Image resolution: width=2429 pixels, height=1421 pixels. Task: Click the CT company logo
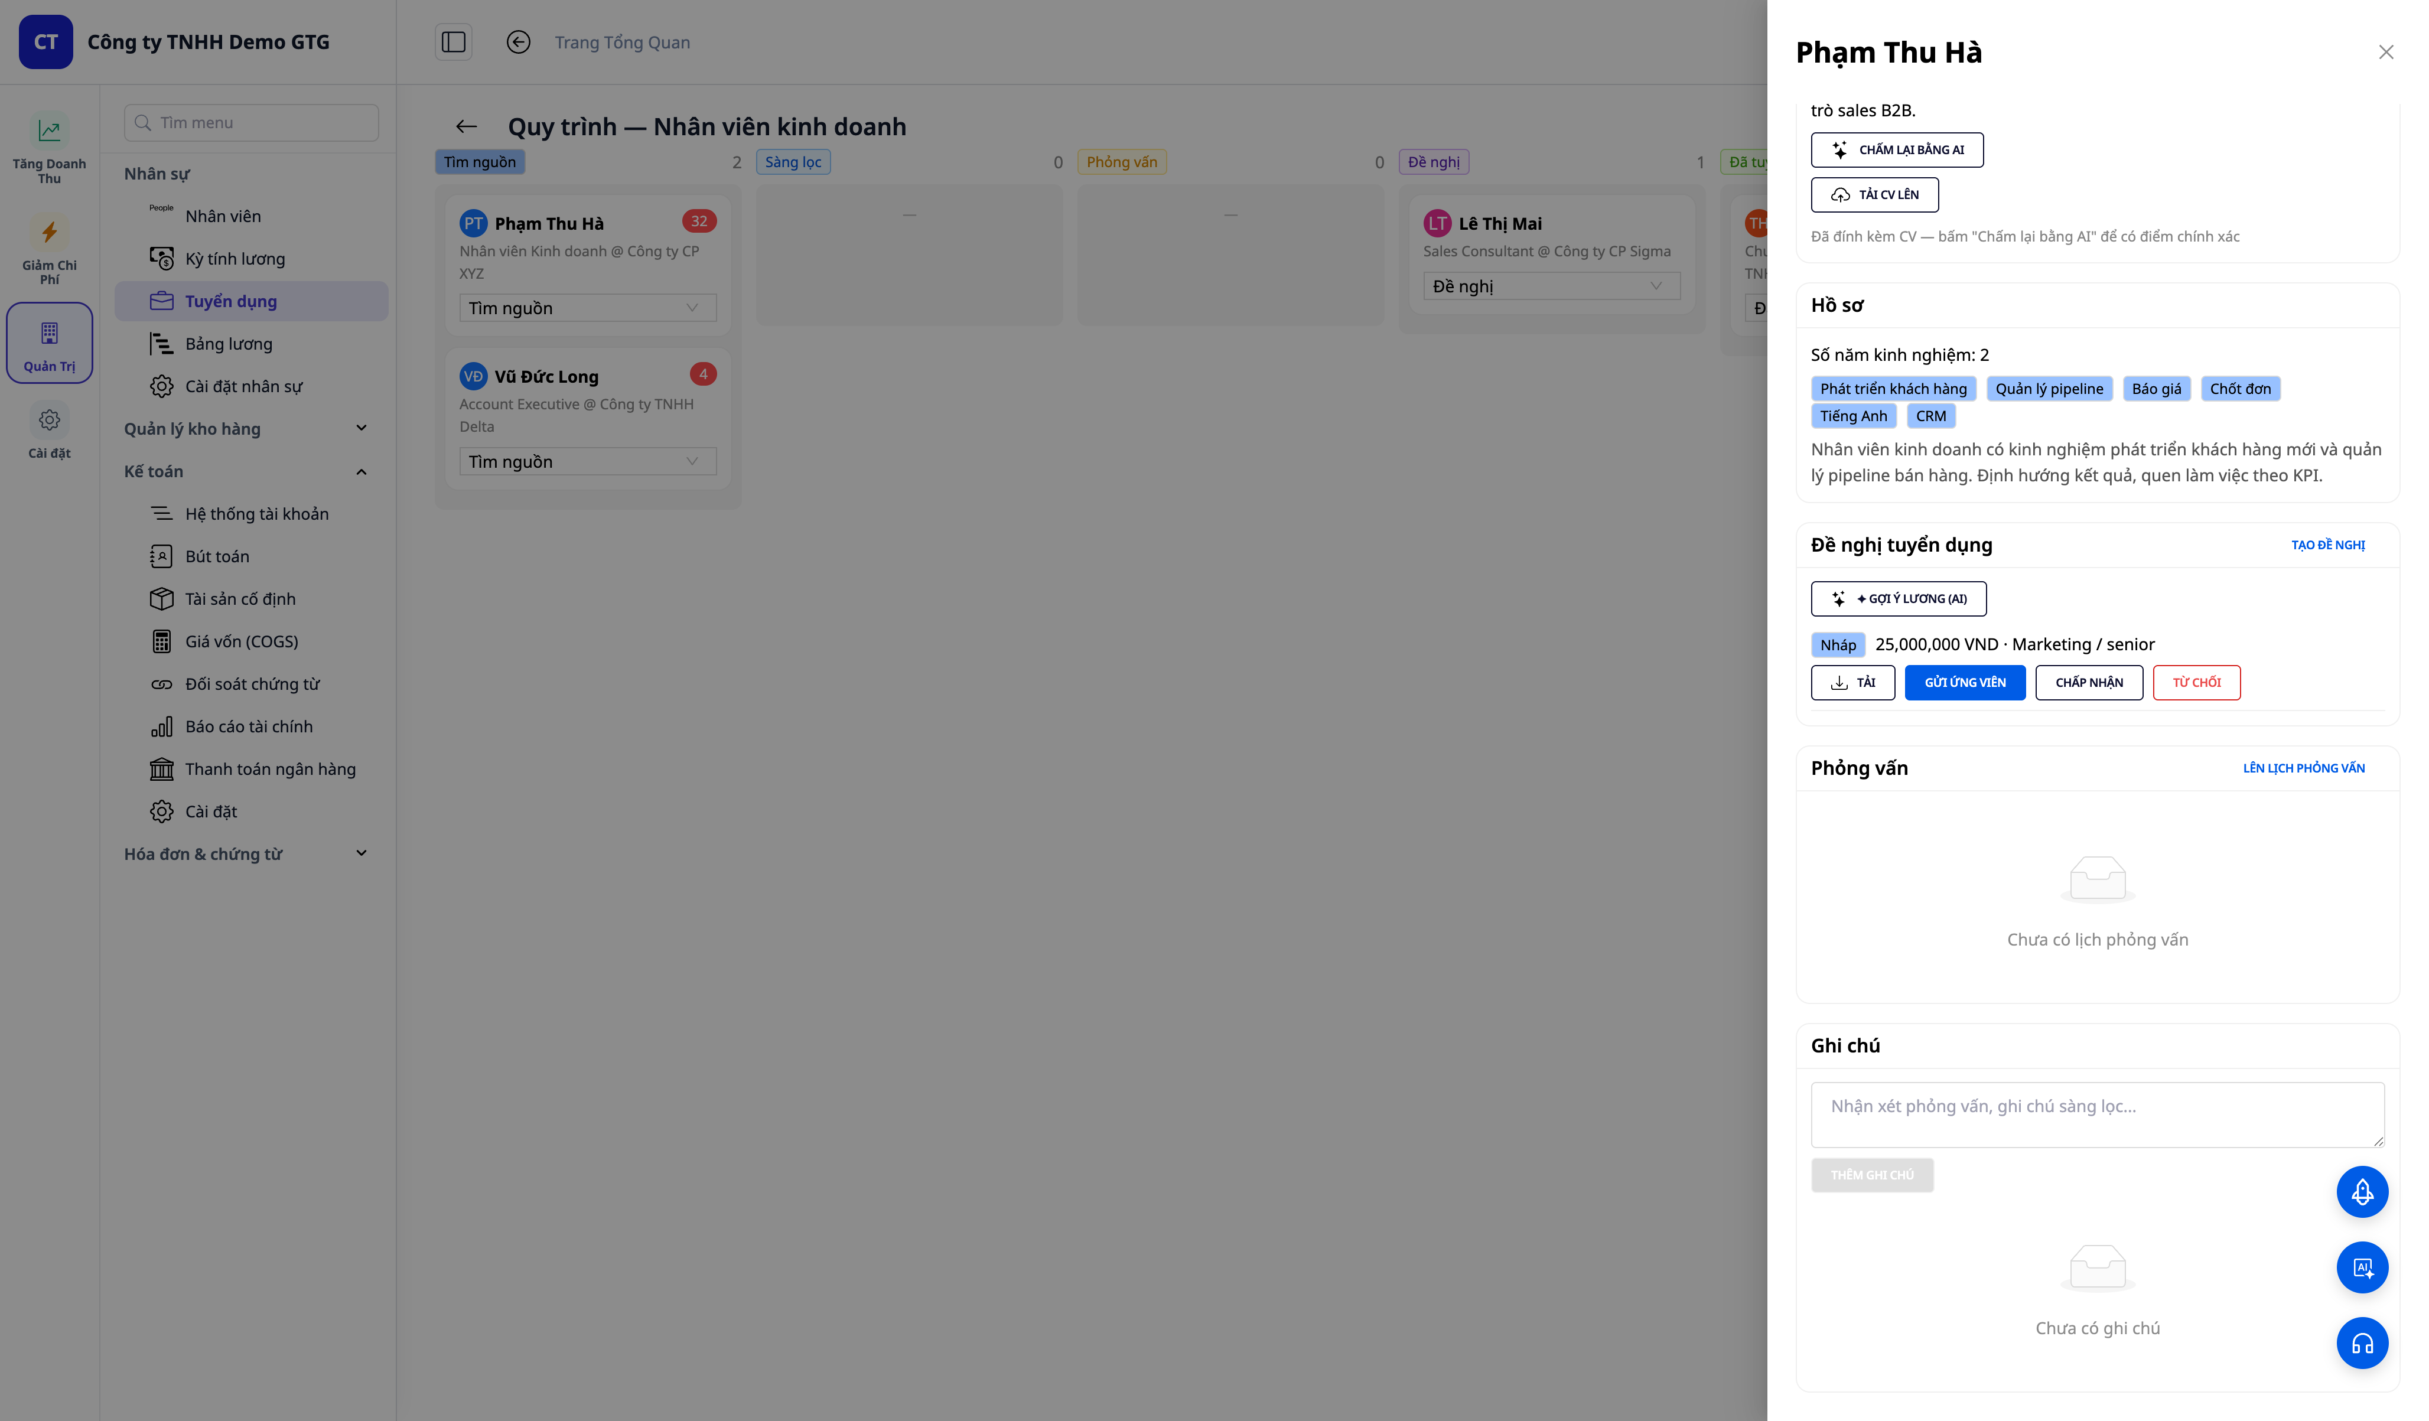click(45, 41)
